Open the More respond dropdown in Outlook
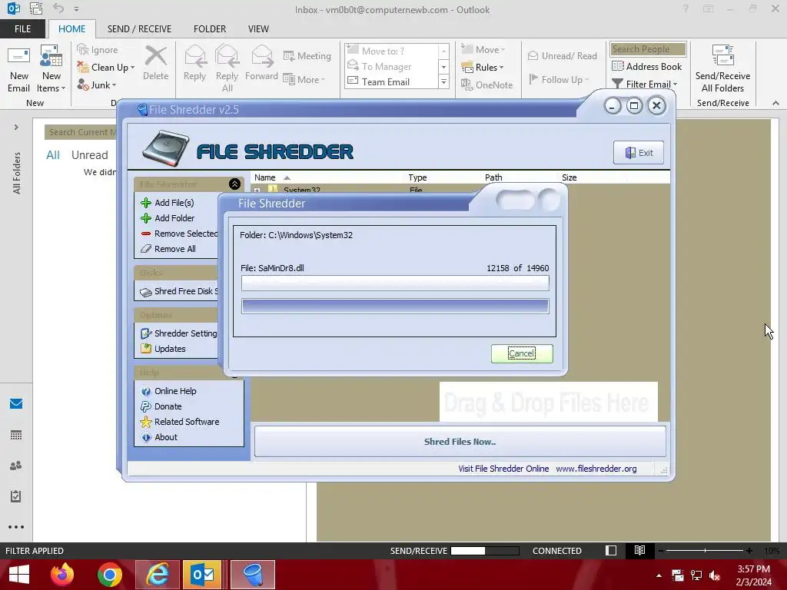 point(304,79)
